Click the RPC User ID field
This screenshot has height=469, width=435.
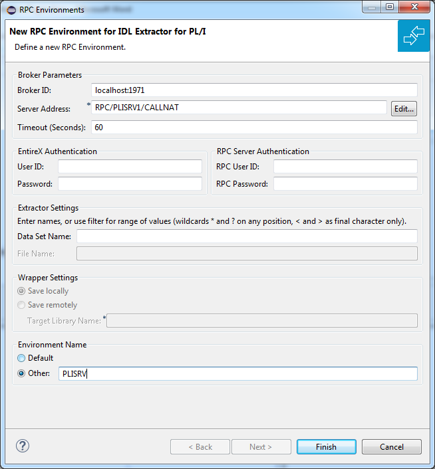pos(345,167)
